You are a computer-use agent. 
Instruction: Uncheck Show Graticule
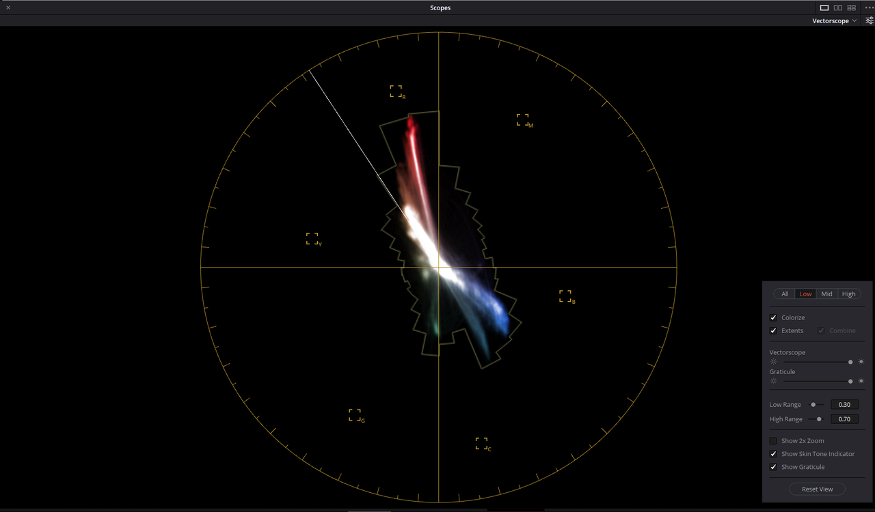(x=773, y=467)
